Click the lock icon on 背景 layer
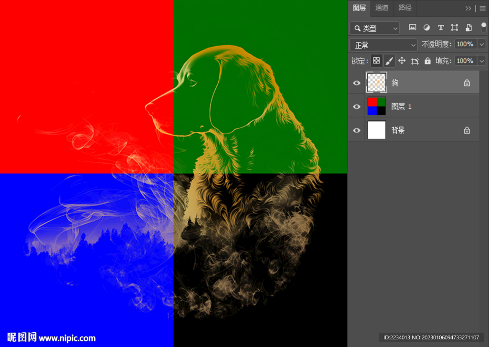This screenshot has height=347, width=489. (467, 130)
